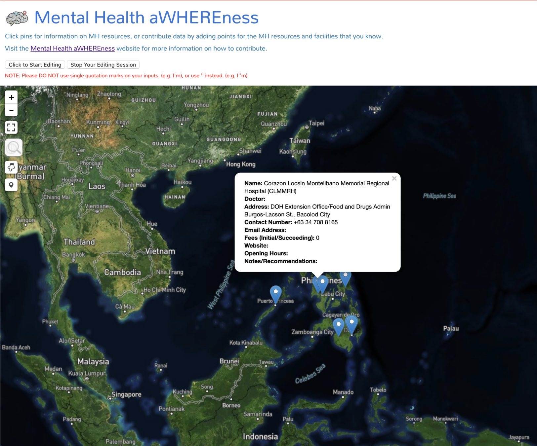Click the Fees (Initial/Succeeding) line
The width and height of the screenshot is (537, 446).
282,238
